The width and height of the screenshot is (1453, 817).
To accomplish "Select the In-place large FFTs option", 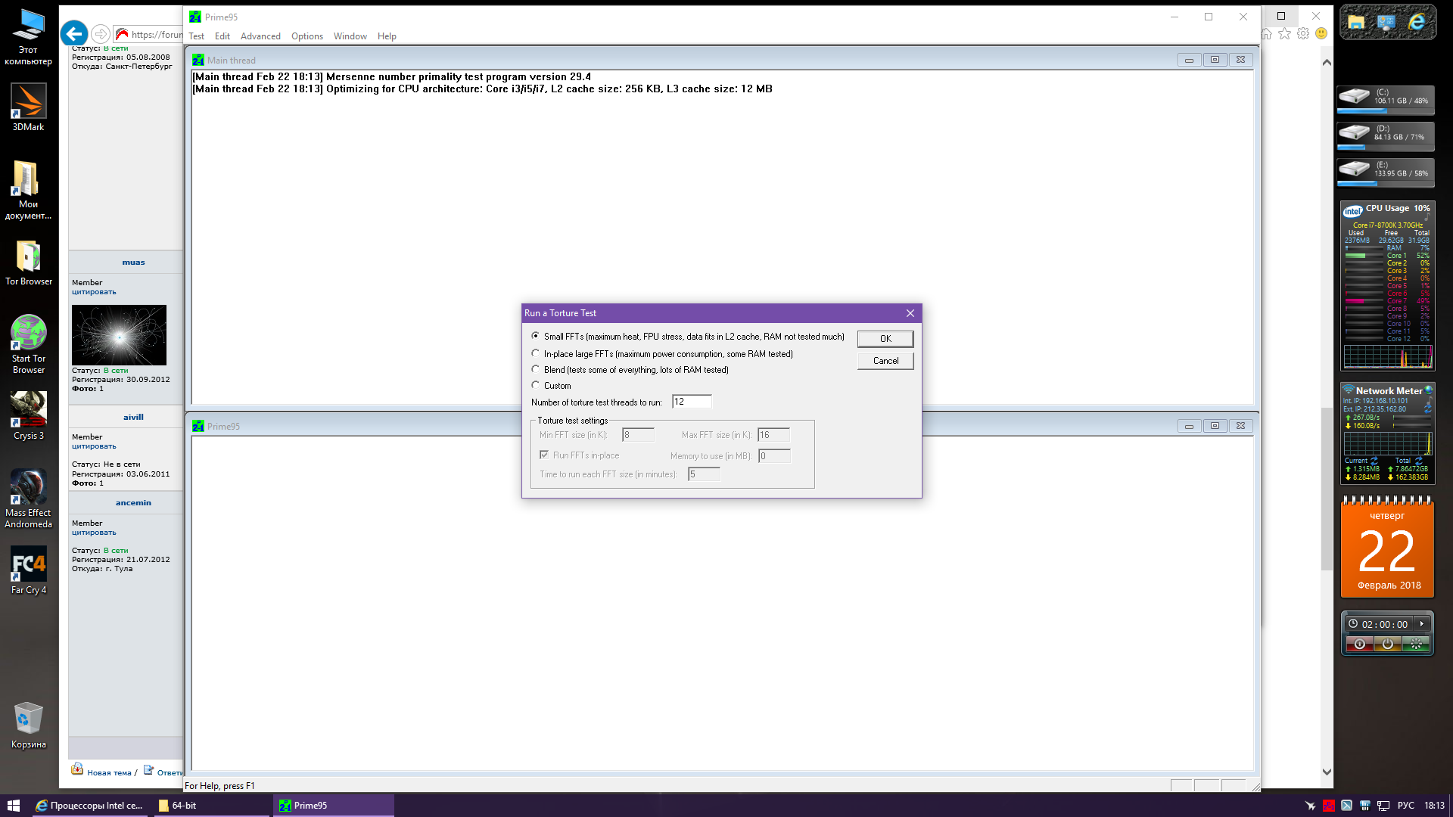I will pos(536,353).
